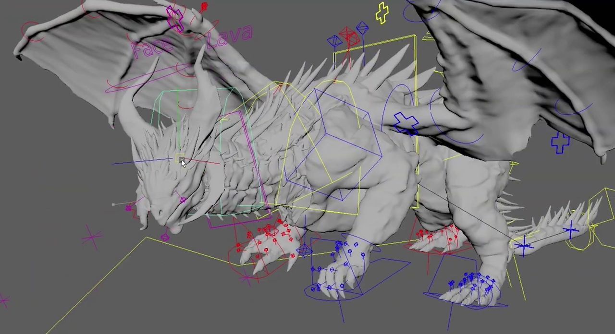
Task: Select the magenta star locator under the red foot
Action: point(247,277)
